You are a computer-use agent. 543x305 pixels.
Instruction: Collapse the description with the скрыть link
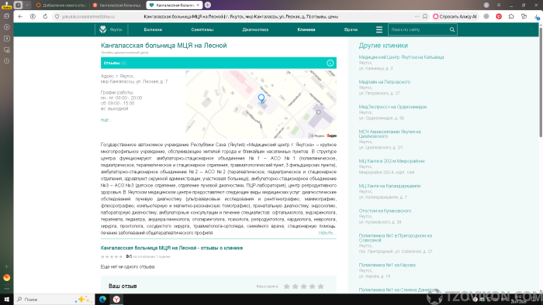[327, 233]
